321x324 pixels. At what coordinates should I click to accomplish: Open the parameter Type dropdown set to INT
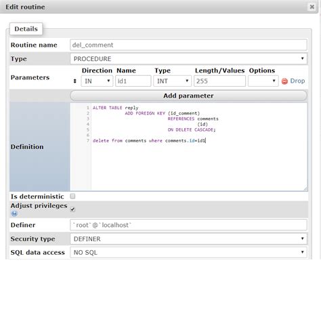[x=173, y=81]
